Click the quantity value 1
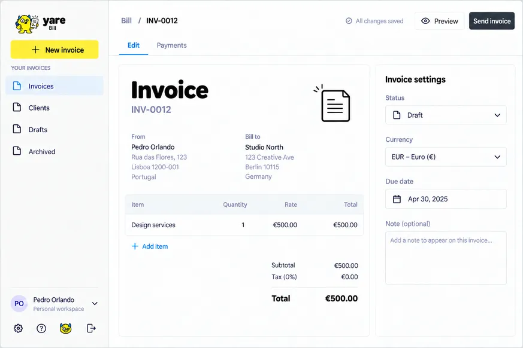Viewport: 523px width, 348px height. click(243, 225)
